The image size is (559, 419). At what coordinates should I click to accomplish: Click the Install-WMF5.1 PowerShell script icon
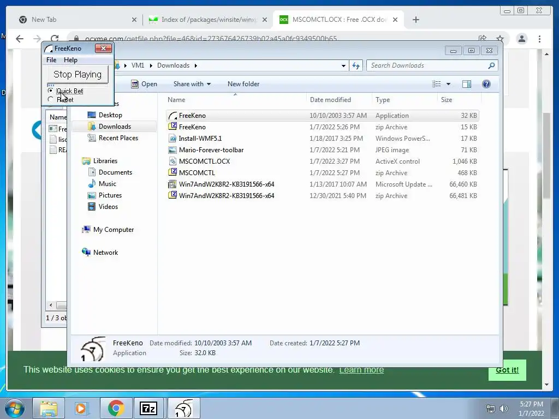[x=173, y=138]
